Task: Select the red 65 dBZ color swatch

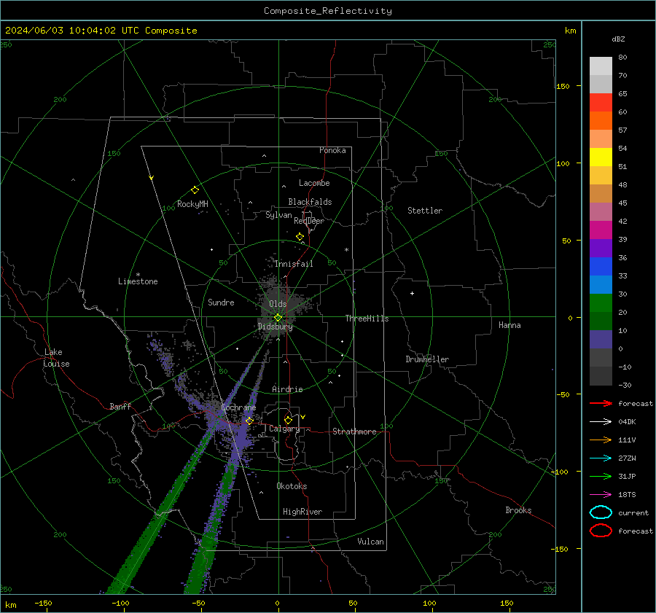Action: 601,103
